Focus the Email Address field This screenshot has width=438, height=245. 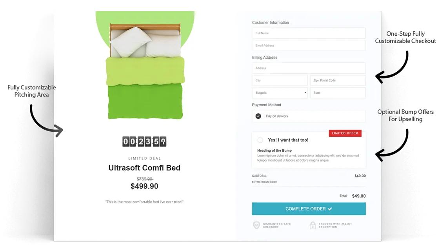point(309,45)
